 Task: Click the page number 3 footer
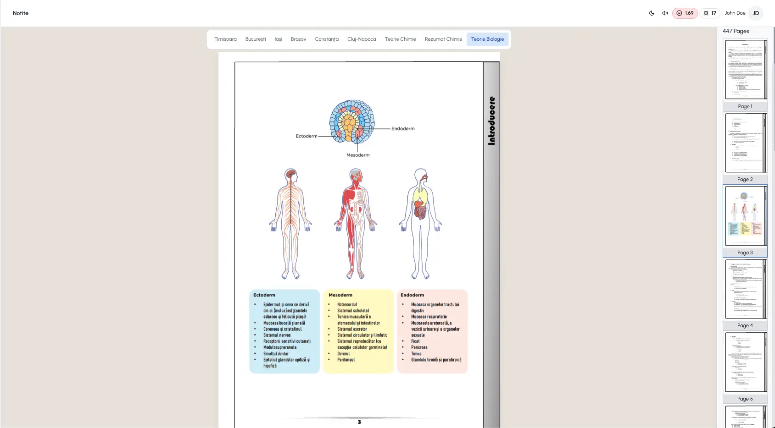[359, 422]
